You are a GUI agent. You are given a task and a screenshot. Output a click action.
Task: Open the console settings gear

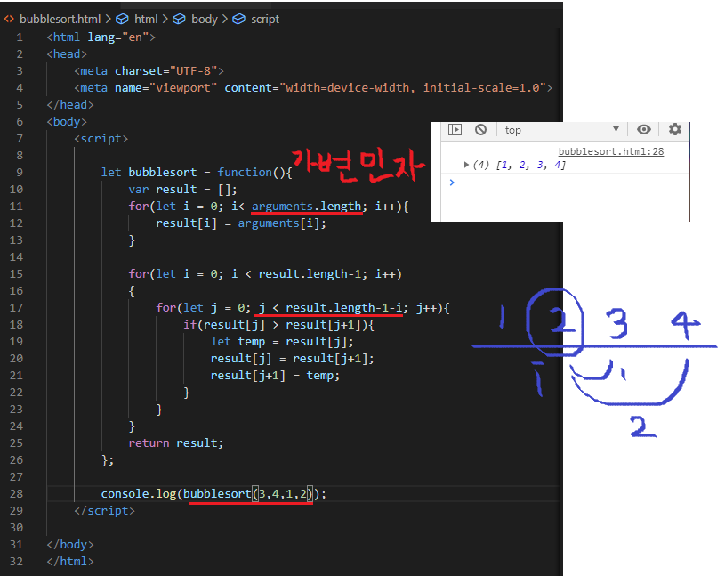click(675, 130)
